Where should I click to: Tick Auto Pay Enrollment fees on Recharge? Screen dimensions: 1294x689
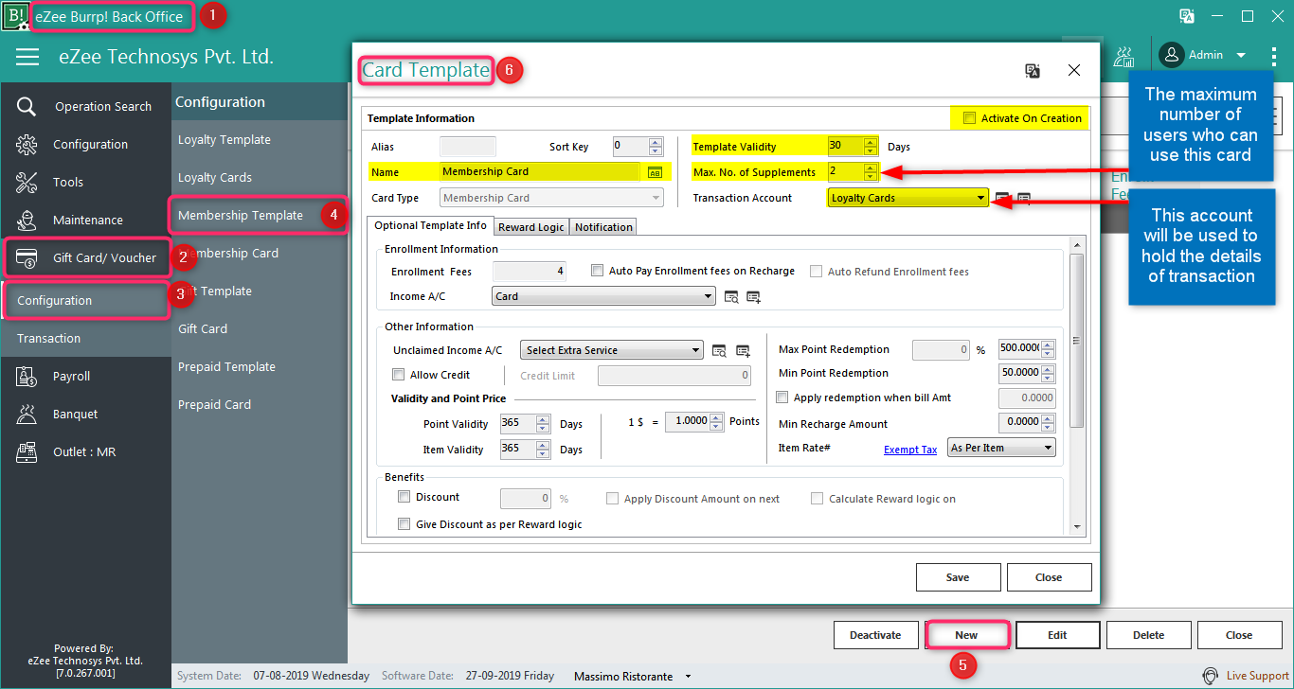[x=597, y=271]
